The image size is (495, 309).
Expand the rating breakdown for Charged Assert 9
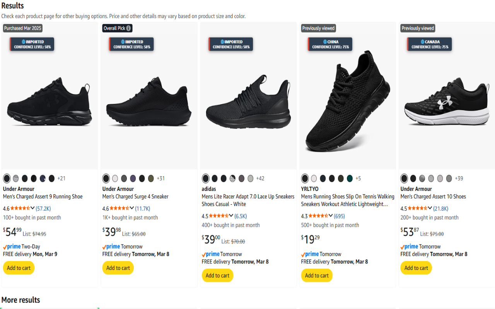pyautogui.click(x=32, y=209)
